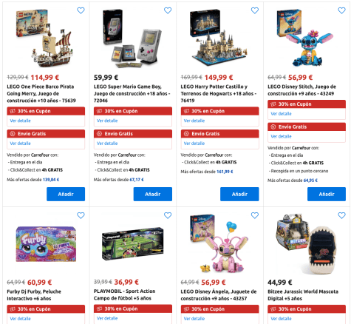Click Añadir for LEGO Disney Stitch
This screenshot has height=324, width=351.
click(327, 194)
